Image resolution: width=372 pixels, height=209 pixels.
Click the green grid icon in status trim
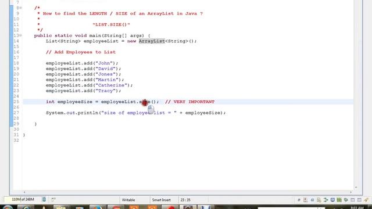coord(339,200)
